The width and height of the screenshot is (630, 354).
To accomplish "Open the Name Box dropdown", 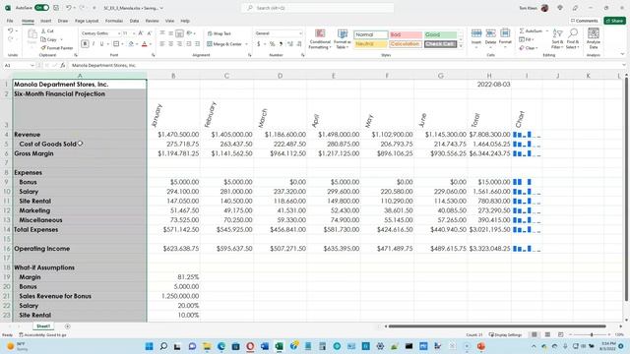I will point(32,65).
